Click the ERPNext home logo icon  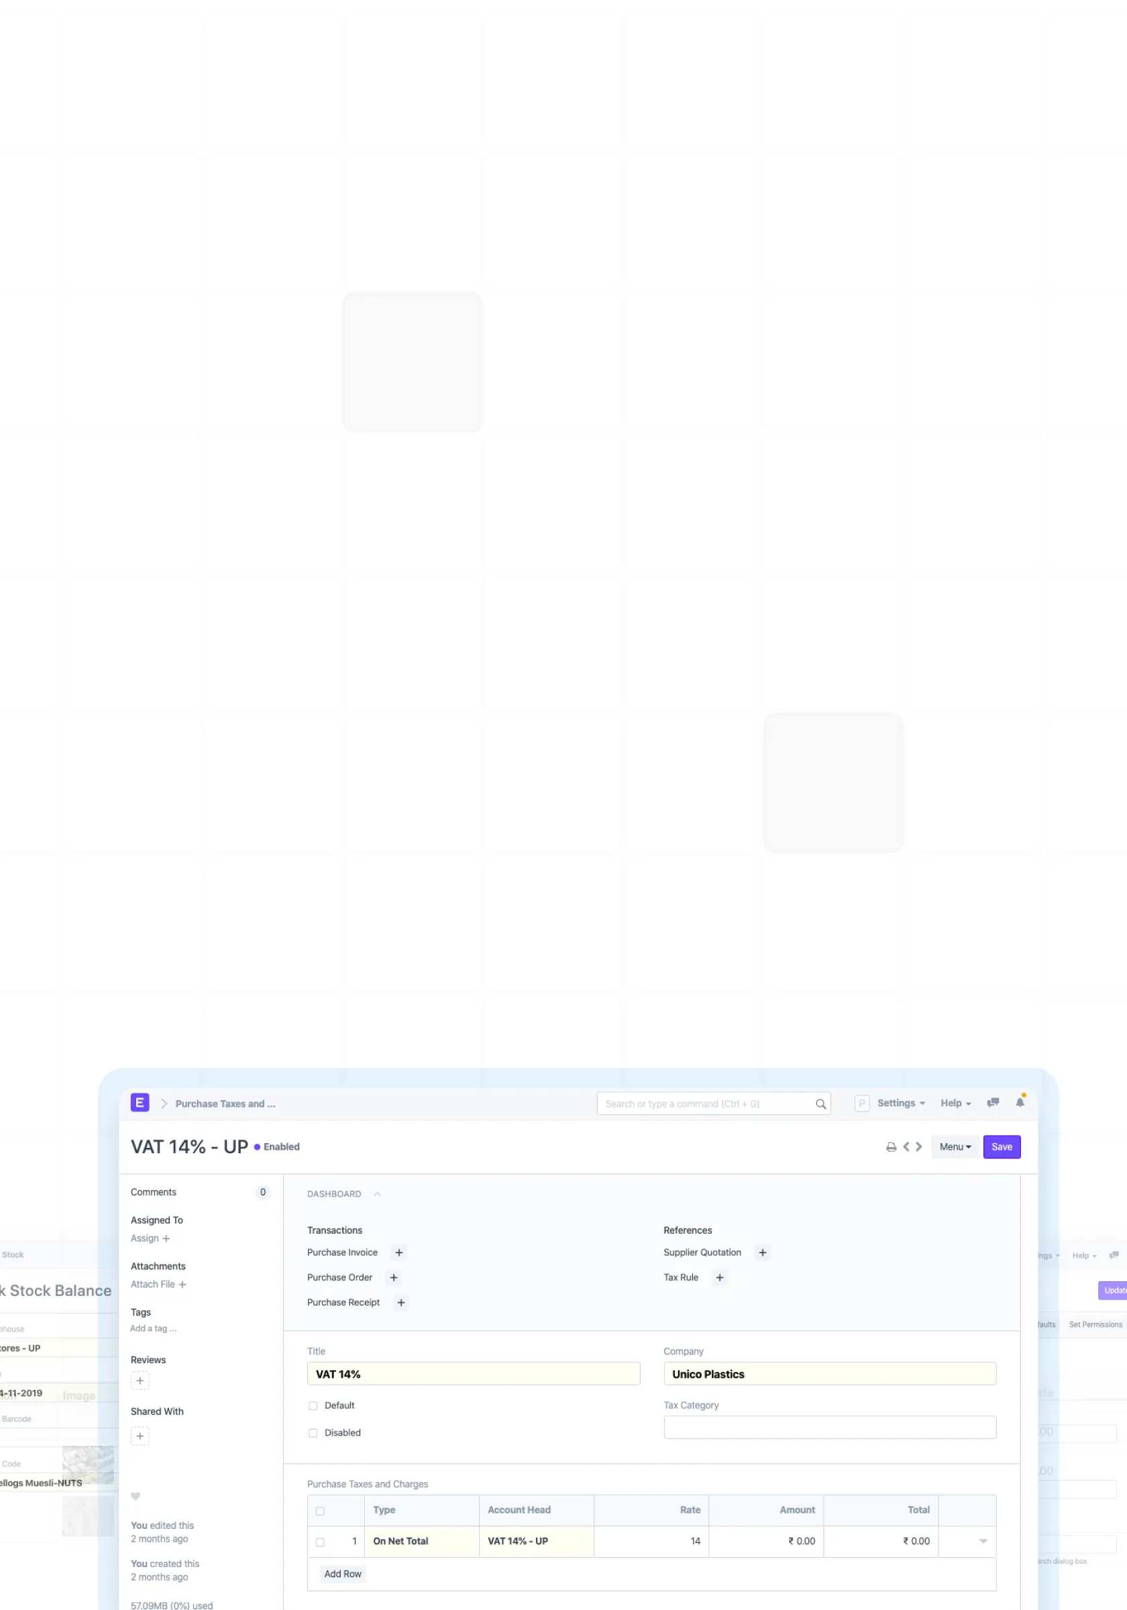[140, 1102]
